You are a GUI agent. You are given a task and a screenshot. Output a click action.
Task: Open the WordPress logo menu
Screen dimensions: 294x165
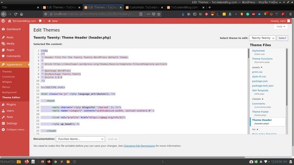coord(3,21)
